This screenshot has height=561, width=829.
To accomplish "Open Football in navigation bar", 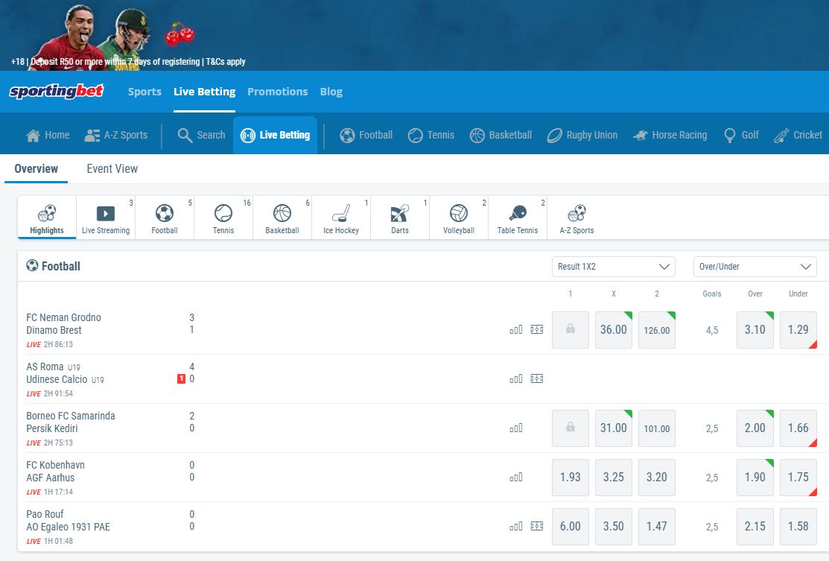I will click(366, 136).
